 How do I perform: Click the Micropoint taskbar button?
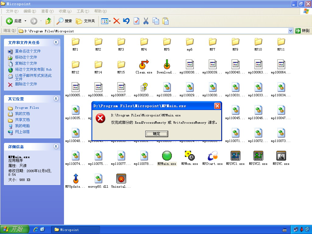[76, 230]
